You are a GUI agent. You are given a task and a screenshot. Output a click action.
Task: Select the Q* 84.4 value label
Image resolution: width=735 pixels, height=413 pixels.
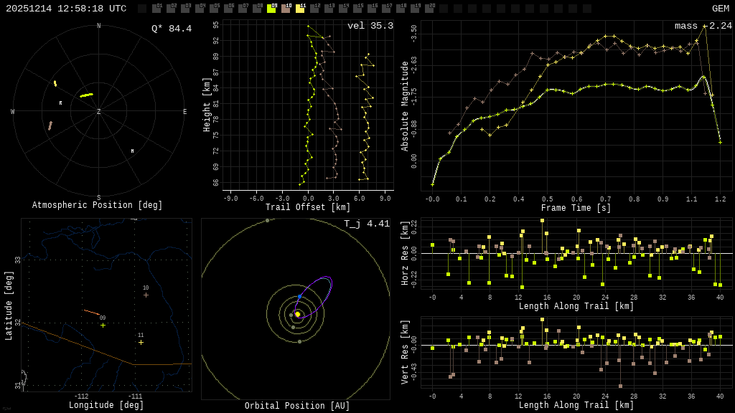pyautogui.click(x=172, y=29)
